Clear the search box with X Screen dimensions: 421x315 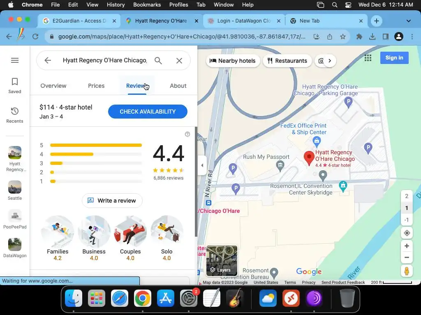pos(179,61)
